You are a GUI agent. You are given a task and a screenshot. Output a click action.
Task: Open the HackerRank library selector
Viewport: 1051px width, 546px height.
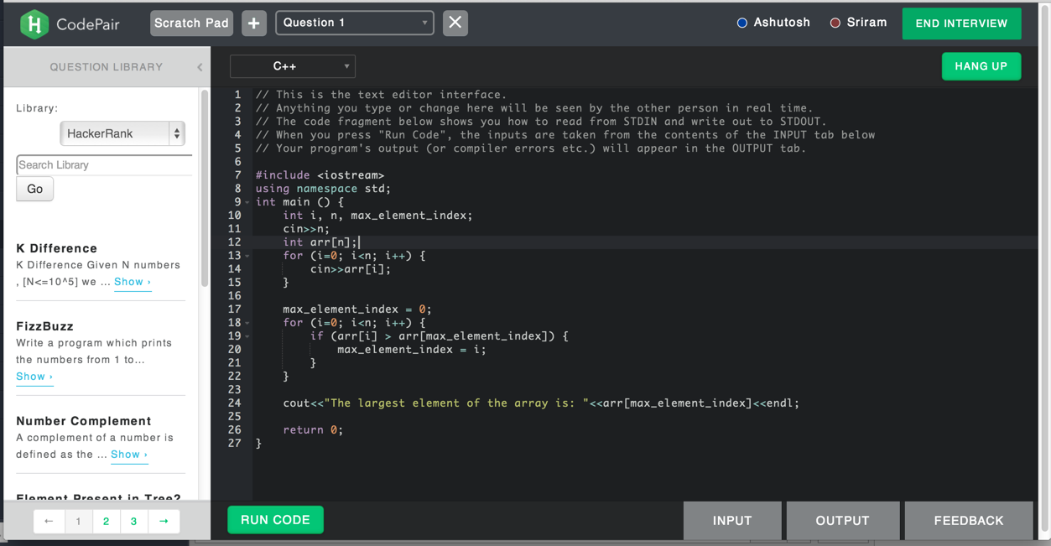tap(122, 133)
